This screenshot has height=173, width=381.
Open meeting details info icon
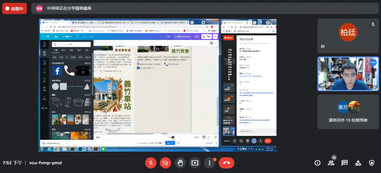[x=317, y=163]
